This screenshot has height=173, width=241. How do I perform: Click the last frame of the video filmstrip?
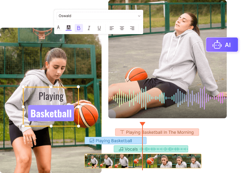click(x=195, y=161)
